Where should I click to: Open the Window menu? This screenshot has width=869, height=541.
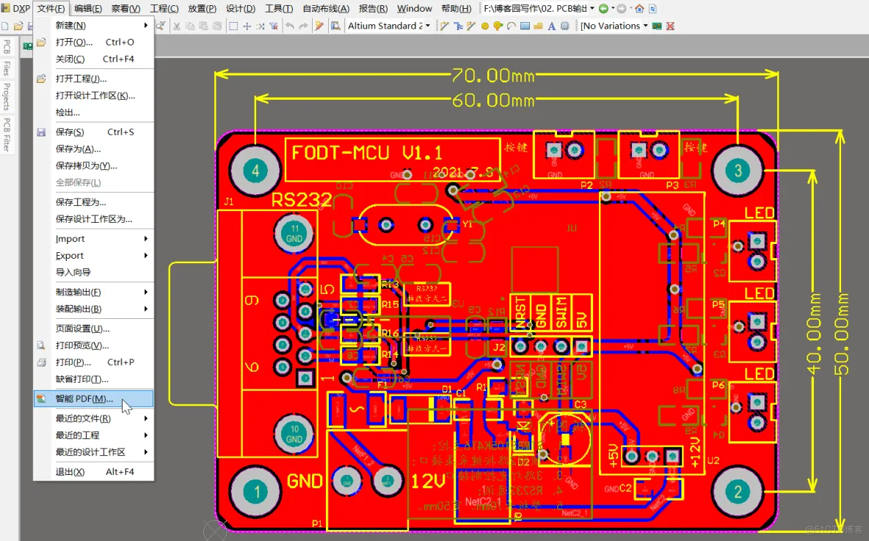coord(415,8)
